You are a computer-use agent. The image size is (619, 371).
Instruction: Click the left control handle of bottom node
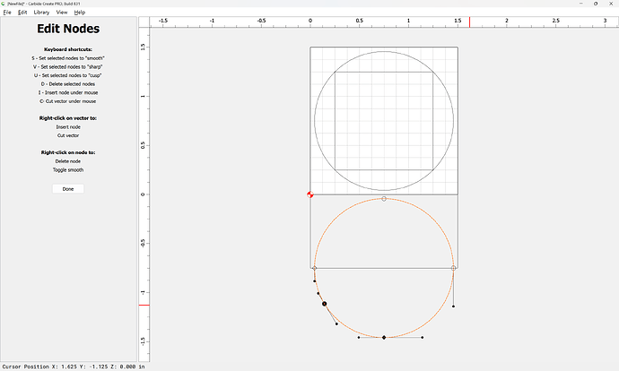(359, 338)
